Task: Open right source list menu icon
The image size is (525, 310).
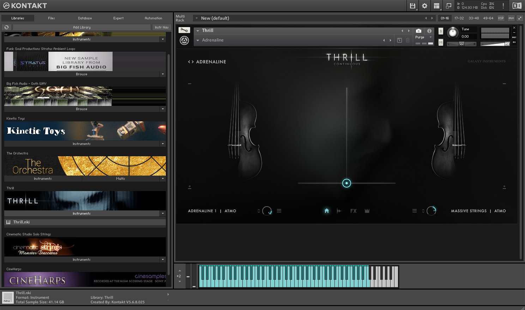Action: (415, 211)
